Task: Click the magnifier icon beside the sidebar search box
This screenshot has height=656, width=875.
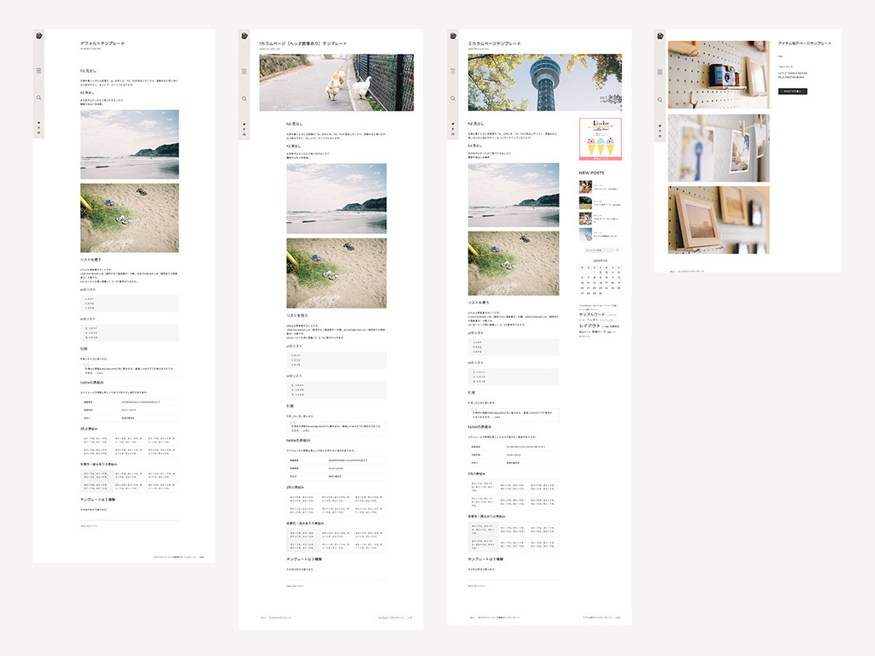Action: pyautogui.click(x=616, y=249)
